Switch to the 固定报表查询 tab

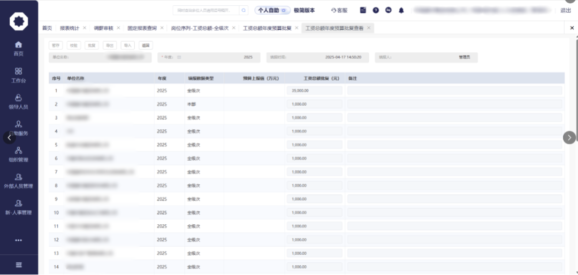point(142,28)
